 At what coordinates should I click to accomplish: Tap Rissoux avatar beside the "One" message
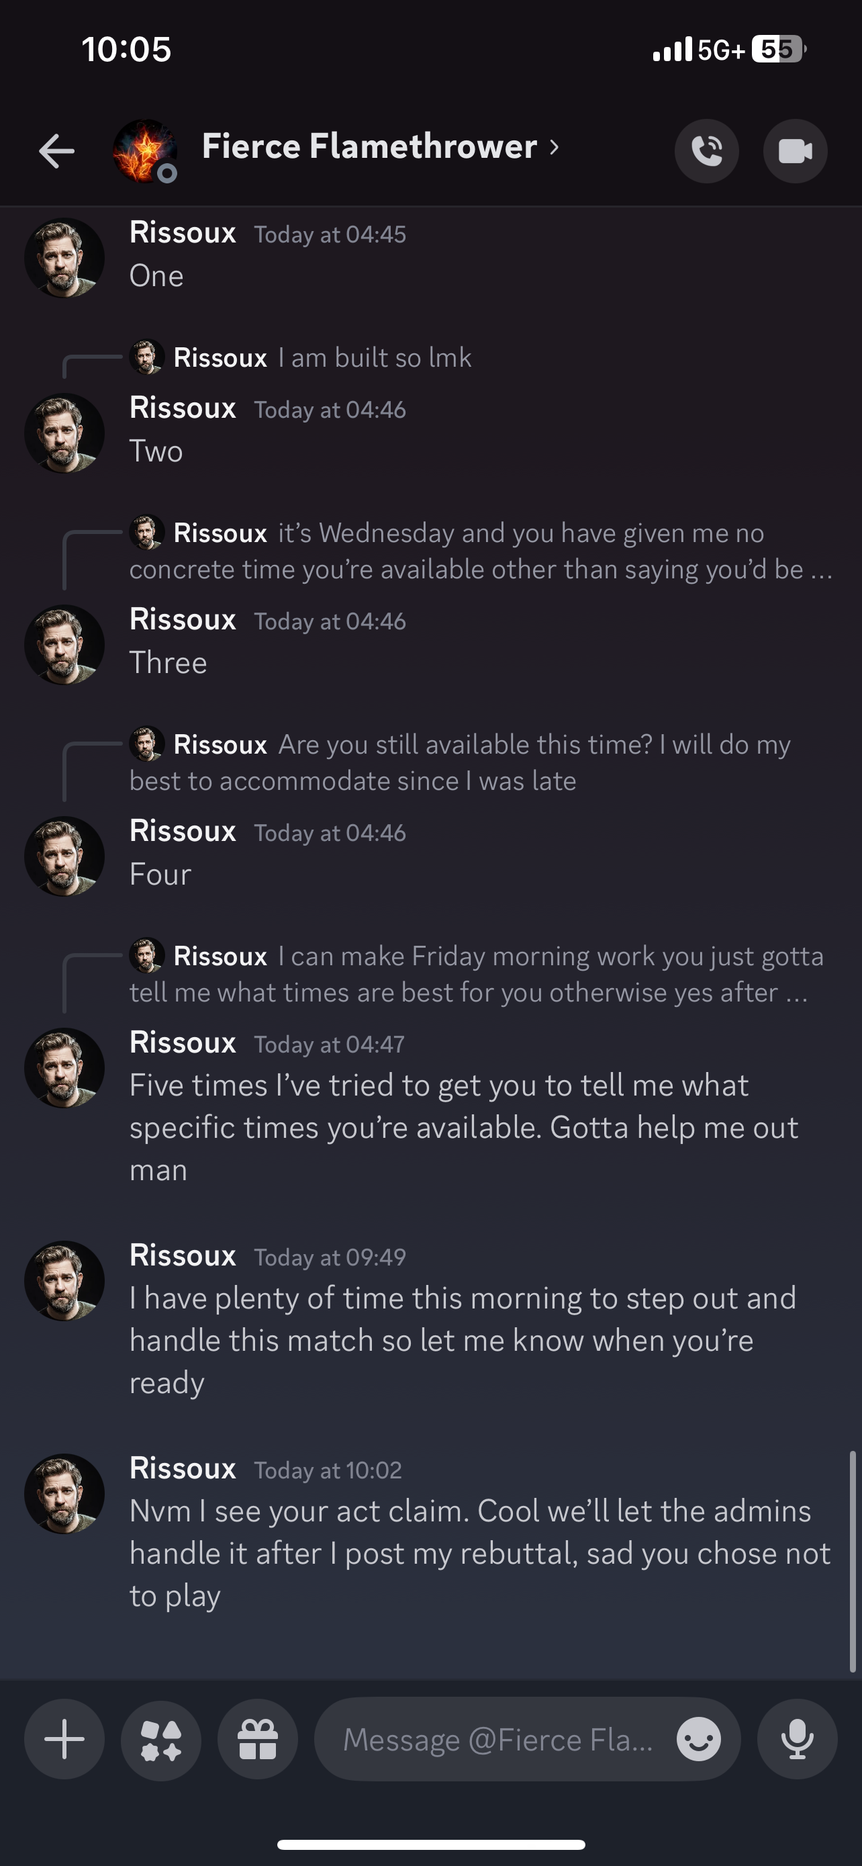tap(64, 258)
